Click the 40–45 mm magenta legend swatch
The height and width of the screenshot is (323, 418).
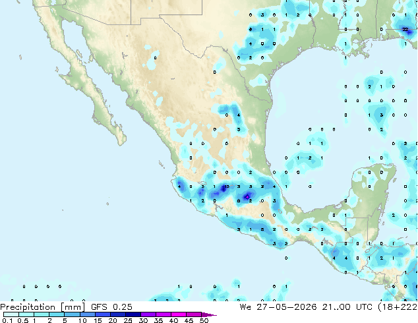pos(179,314)
